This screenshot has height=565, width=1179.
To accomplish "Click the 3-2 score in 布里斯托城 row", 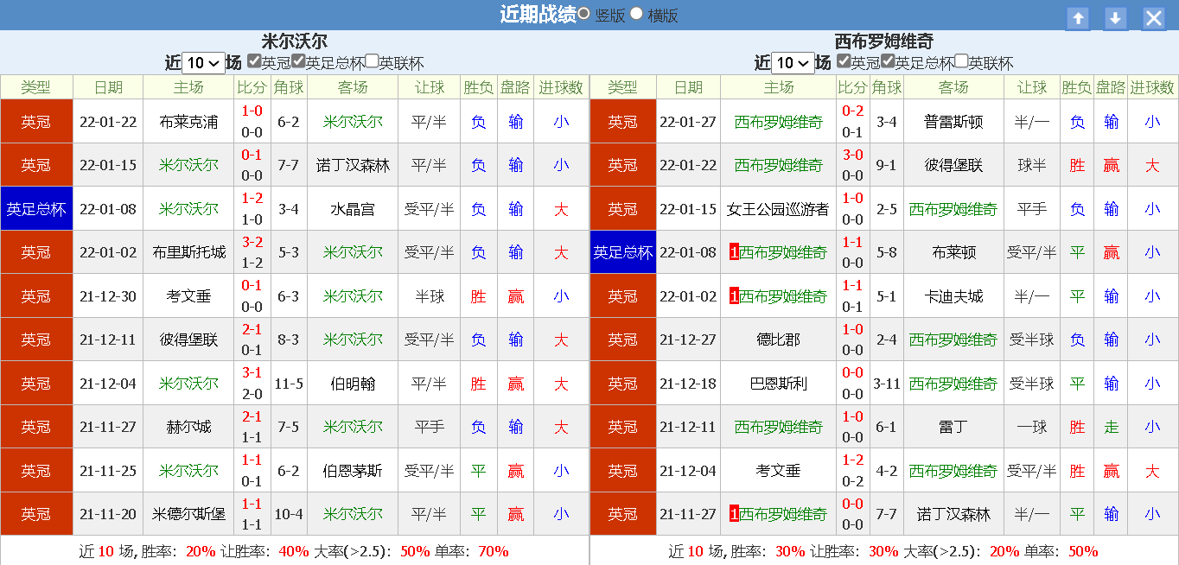I will click(252, 242).
